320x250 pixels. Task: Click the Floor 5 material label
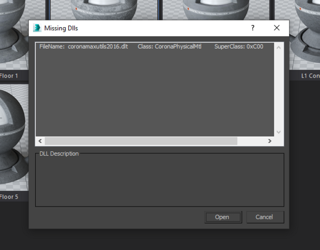9,197
